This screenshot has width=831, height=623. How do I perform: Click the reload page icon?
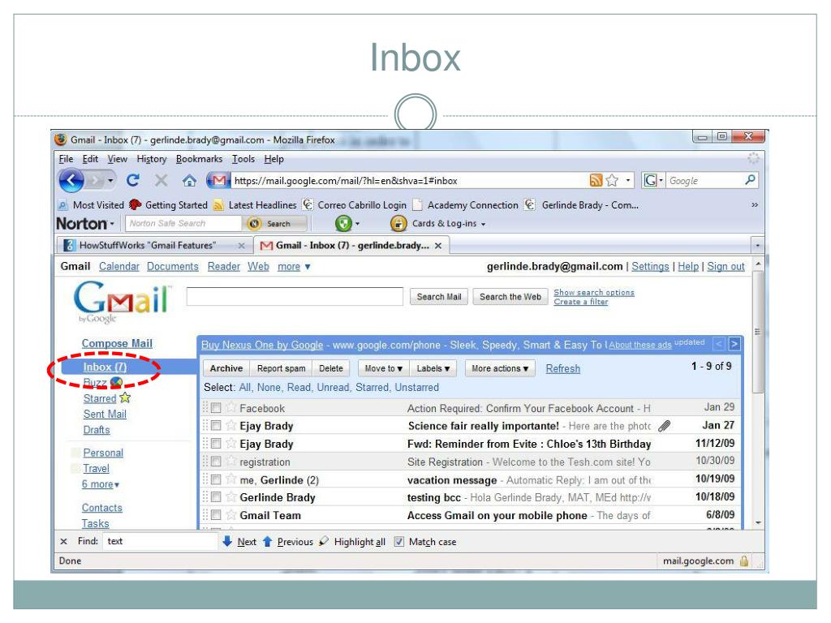[x=133, y=181]
